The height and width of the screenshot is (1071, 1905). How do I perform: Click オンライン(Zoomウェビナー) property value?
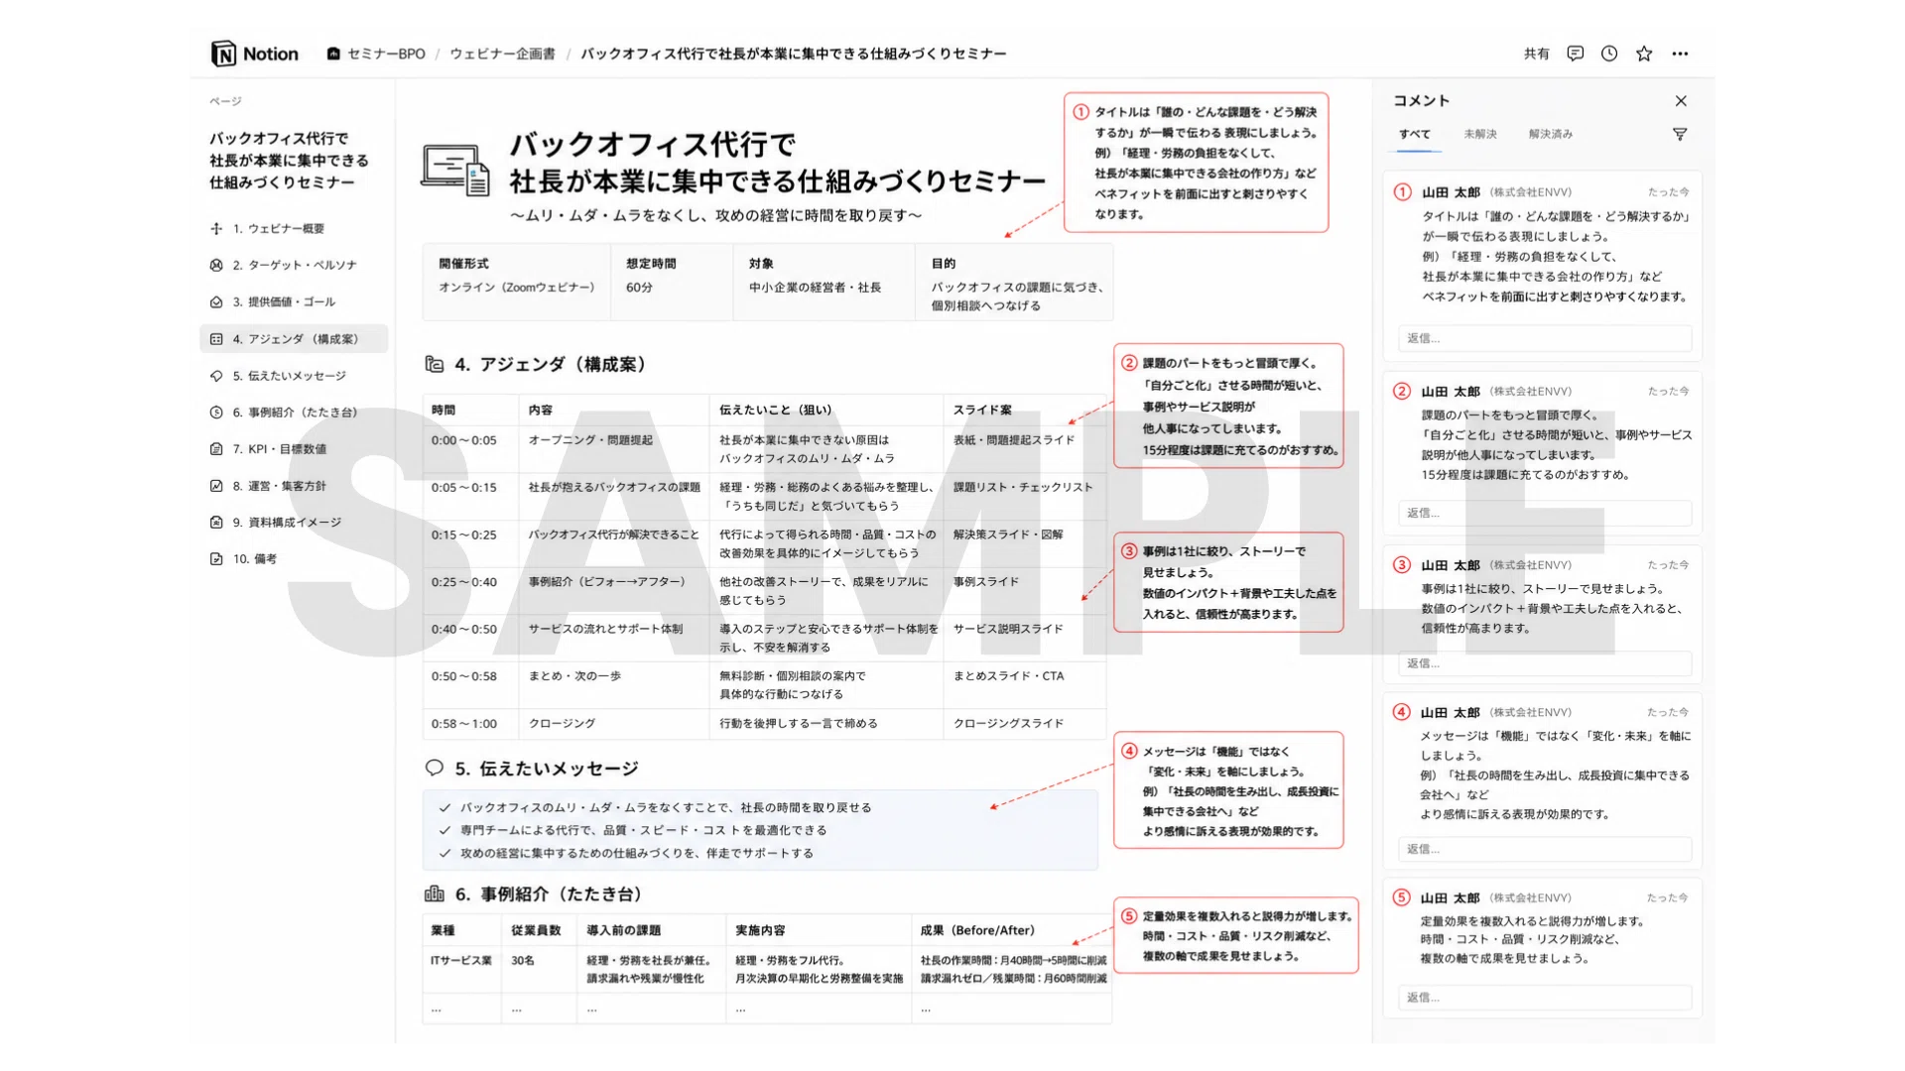click(517, 288)
